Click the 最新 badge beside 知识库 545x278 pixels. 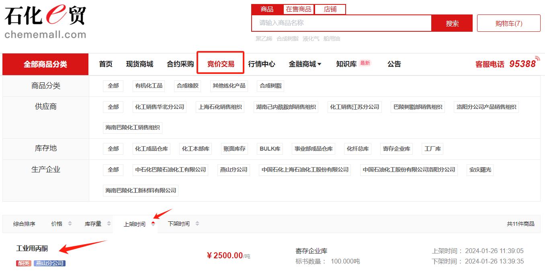pos(365,63)
